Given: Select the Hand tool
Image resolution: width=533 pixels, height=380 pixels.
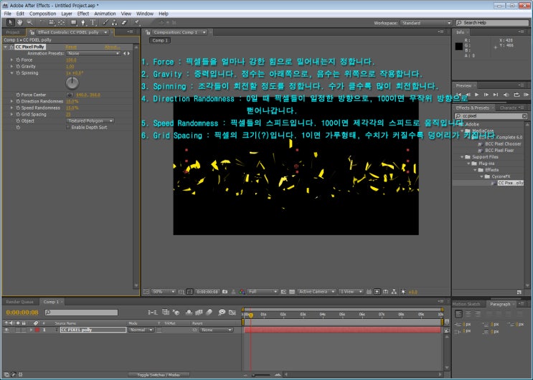Looking at the screenshot, I should (20, 22).
